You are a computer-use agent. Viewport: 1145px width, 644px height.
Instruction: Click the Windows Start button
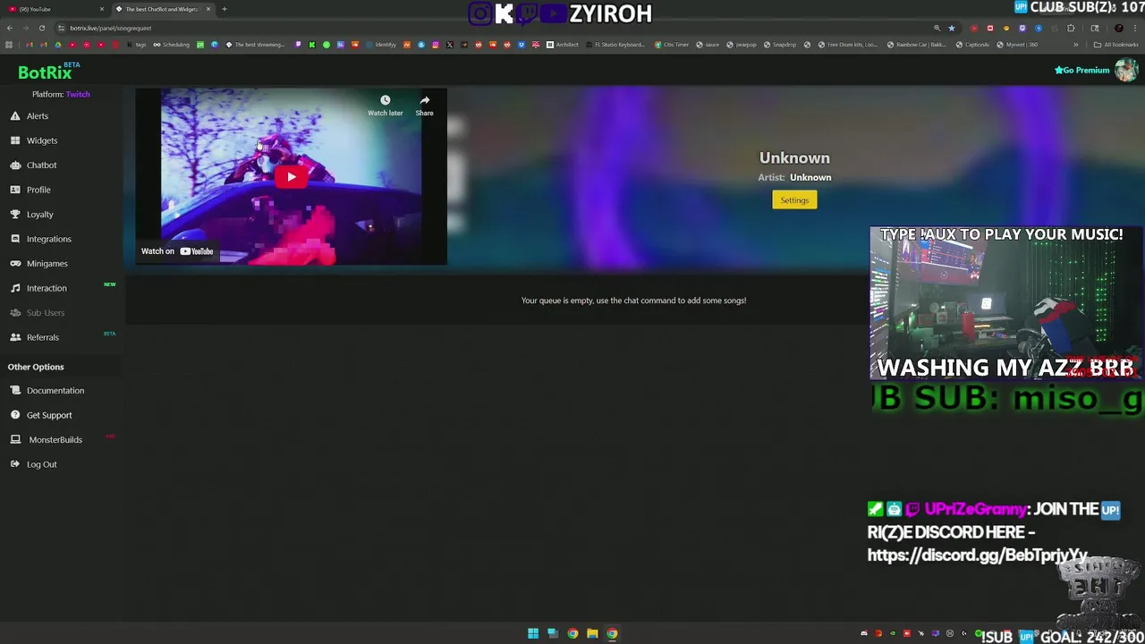(533, 633)
